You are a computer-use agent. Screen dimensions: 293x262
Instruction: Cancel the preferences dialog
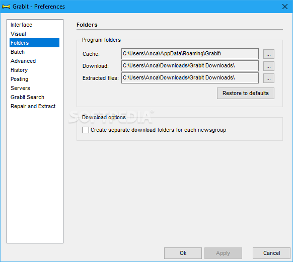271,253
